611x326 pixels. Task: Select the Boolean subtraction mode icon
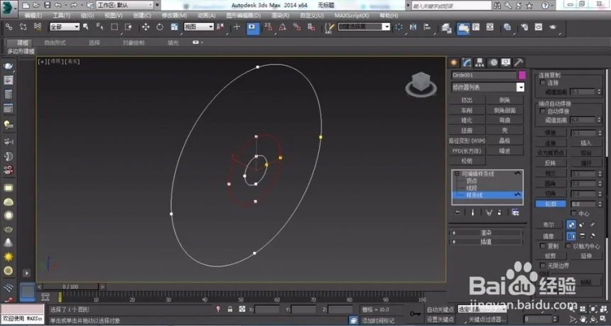tap(582, 224)
